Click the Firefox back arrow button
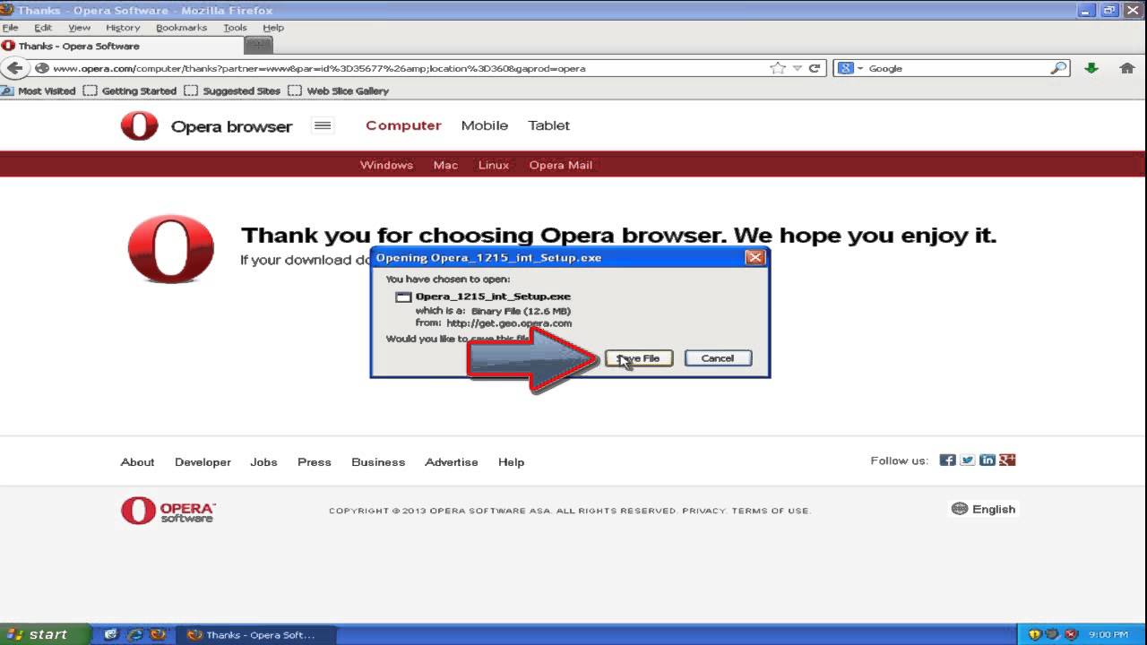 [14, 68]
